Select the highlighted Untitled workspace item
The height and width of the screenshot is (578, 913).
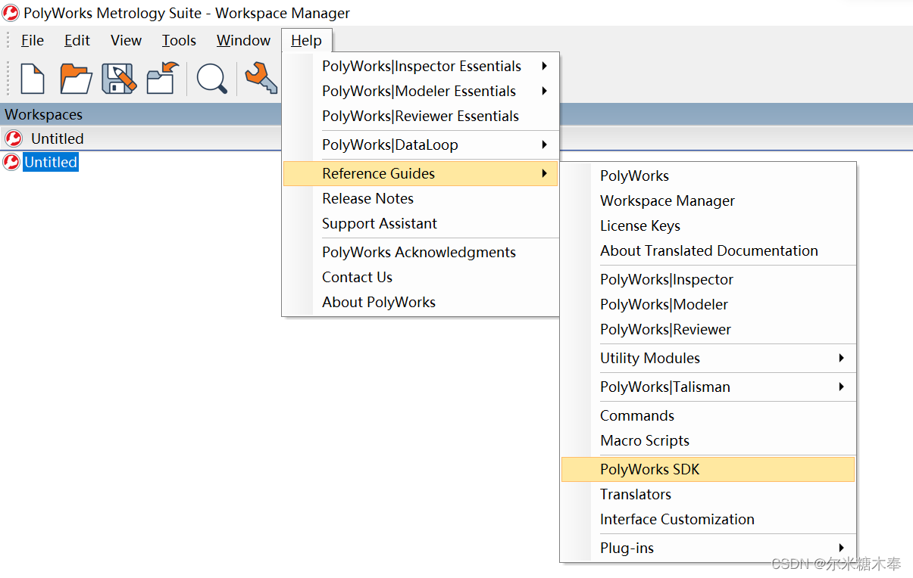tap(51, 162)
